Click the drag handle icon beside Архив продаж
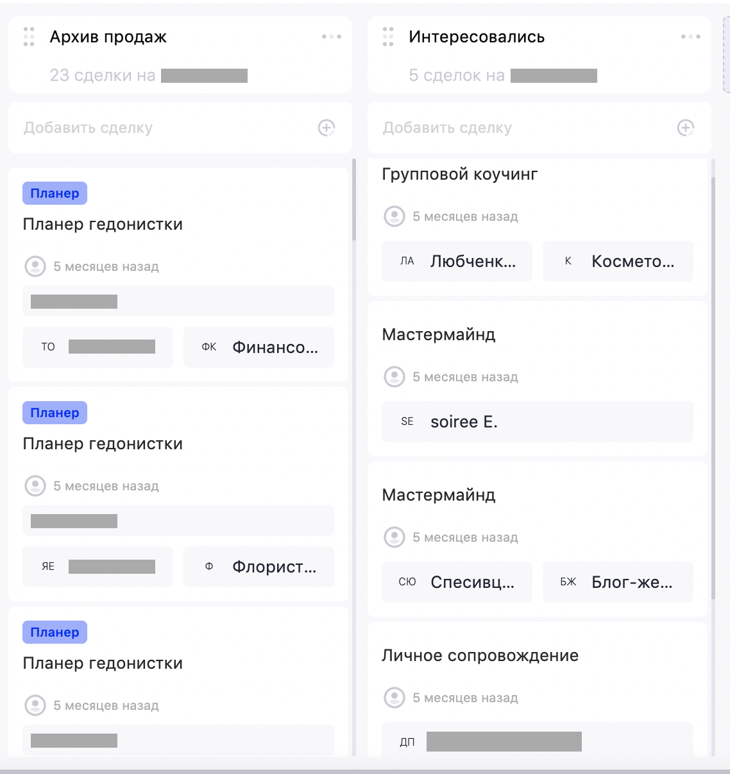This screenshot has width=730, height=774. [x=28, y=37]
